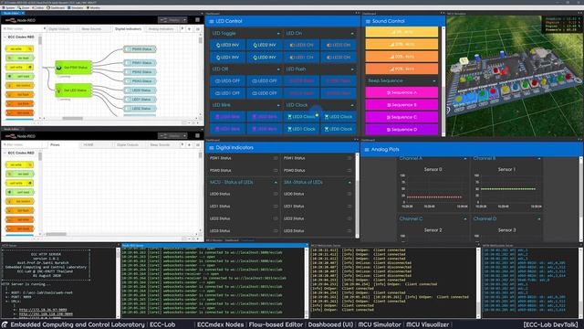The width and height of the screenshot is (584, 329).
Task: Play beep Sequence D
Action: (401, 130)
